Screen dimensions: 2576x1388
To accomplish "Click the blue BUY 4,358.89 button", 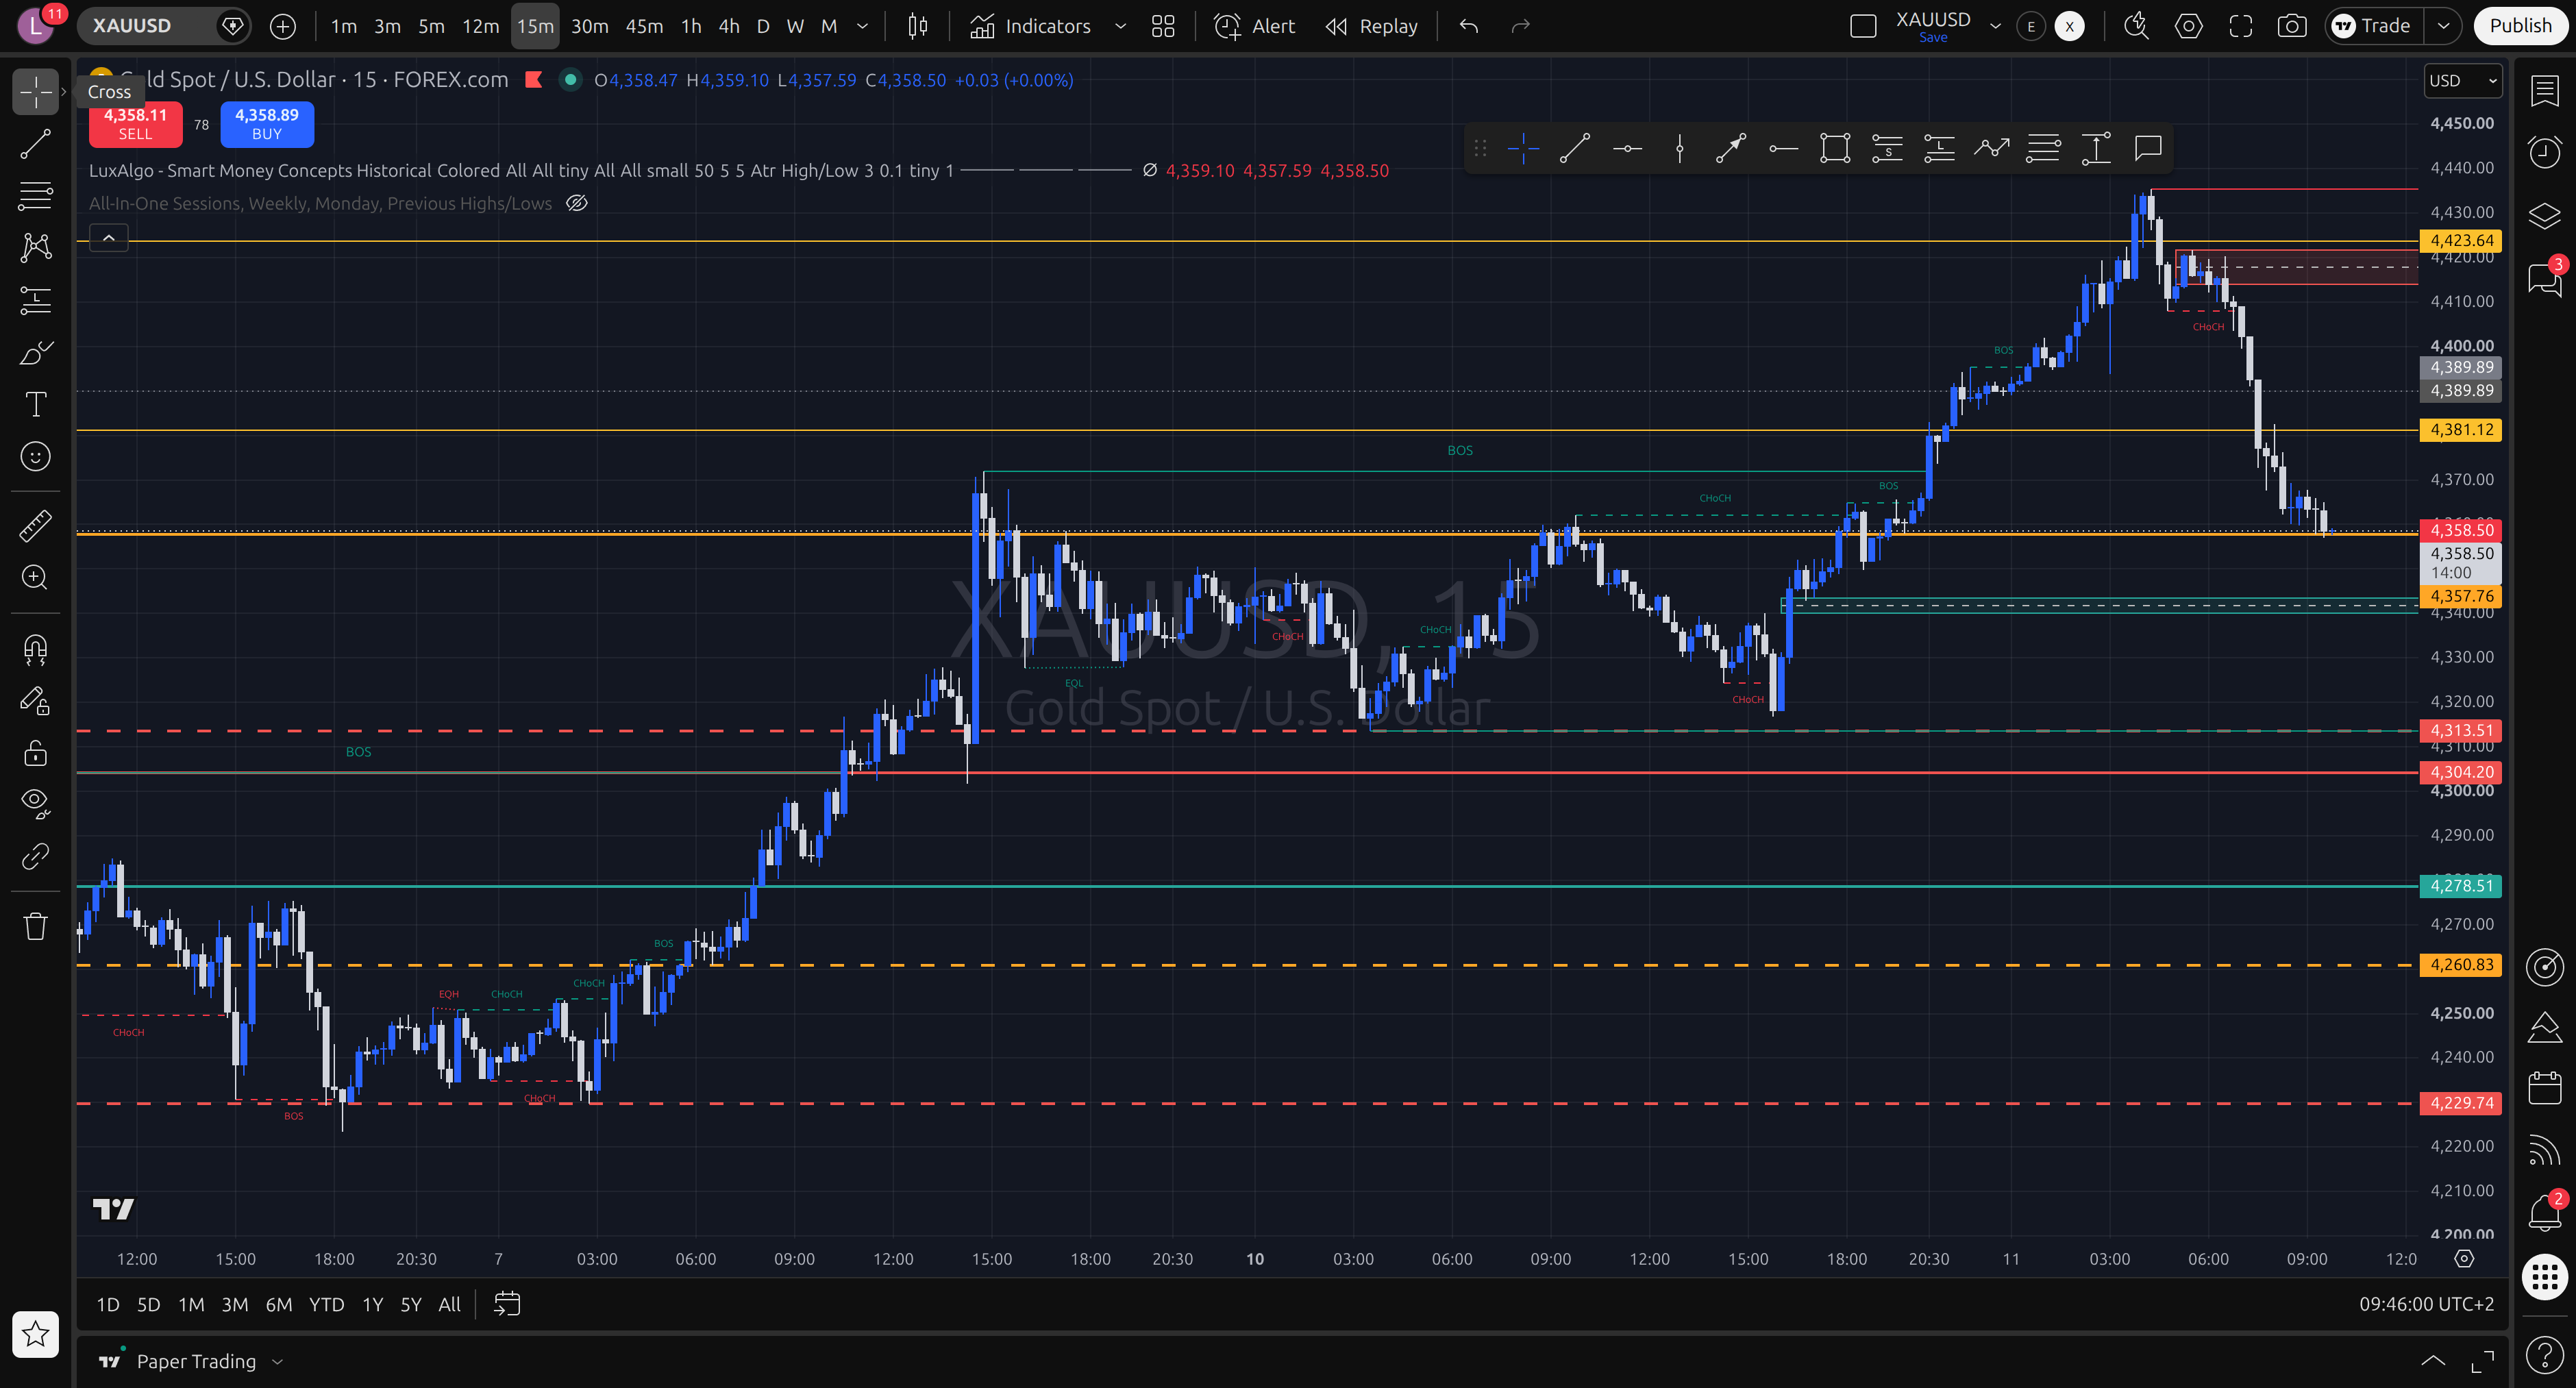I will 267,124.
